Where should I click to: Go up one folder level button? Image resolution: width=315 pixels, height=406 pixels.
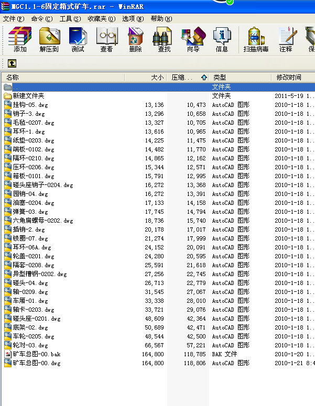pyautogui.click(x=12, y=63)
